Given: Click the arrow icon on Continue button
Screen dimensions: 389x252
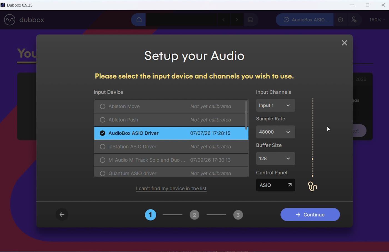Looking at the screenshot, I should (x=298, y=214).
